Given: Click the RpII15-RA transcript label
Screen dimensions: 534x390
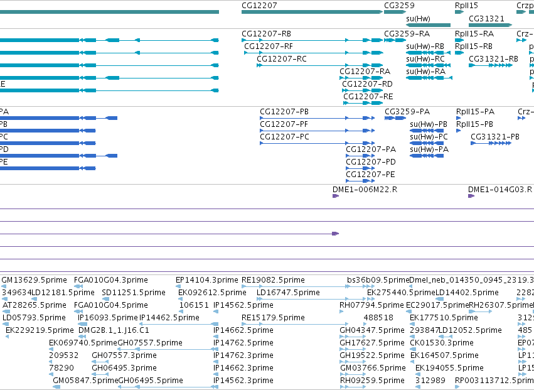Looking at the screenshot, I should 474,34.
